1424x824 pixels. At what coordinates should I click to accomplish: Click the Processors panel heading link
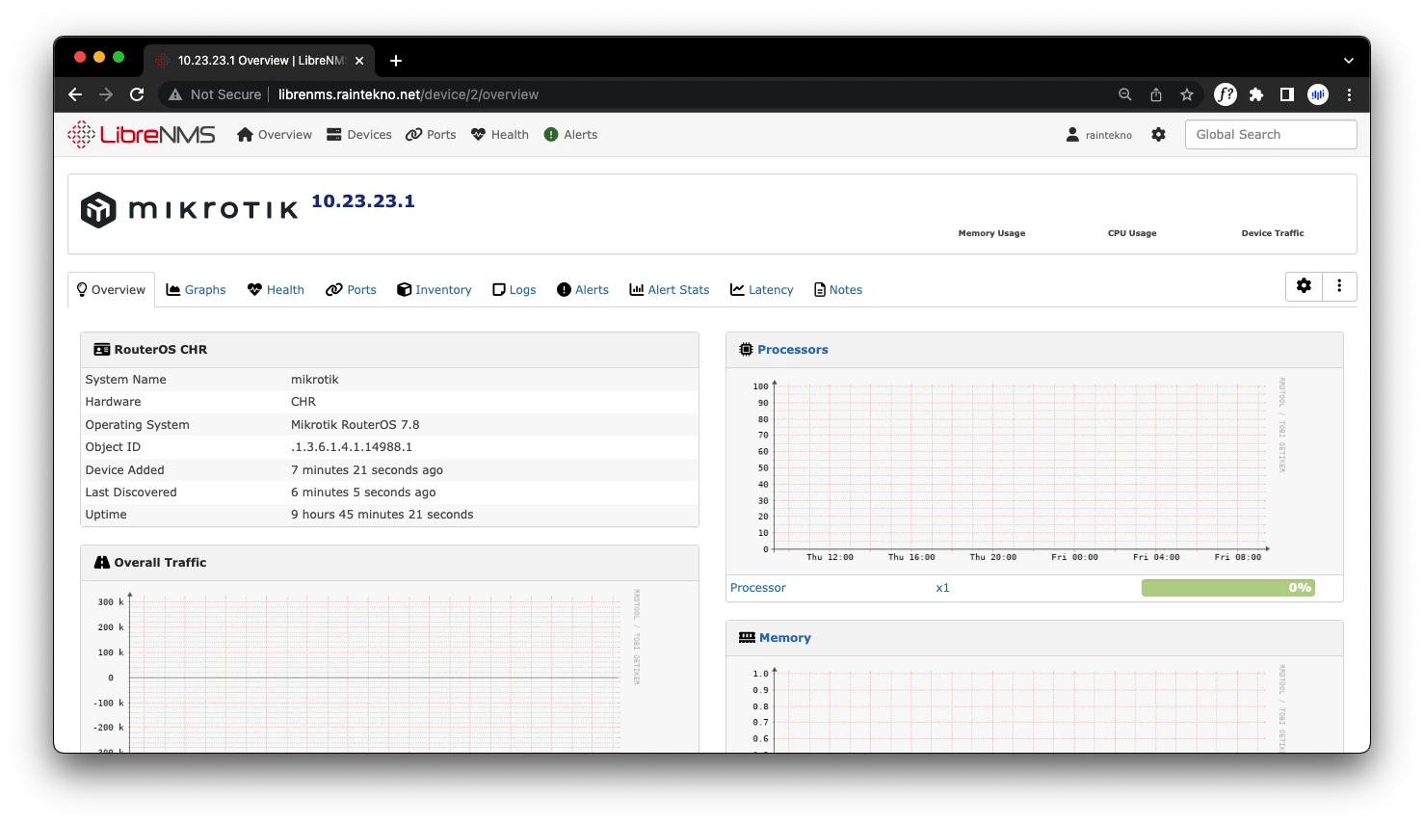point(792,350)
